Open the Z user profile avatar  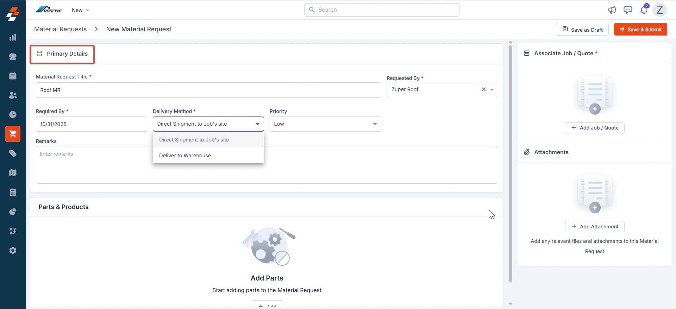point(660,10)
